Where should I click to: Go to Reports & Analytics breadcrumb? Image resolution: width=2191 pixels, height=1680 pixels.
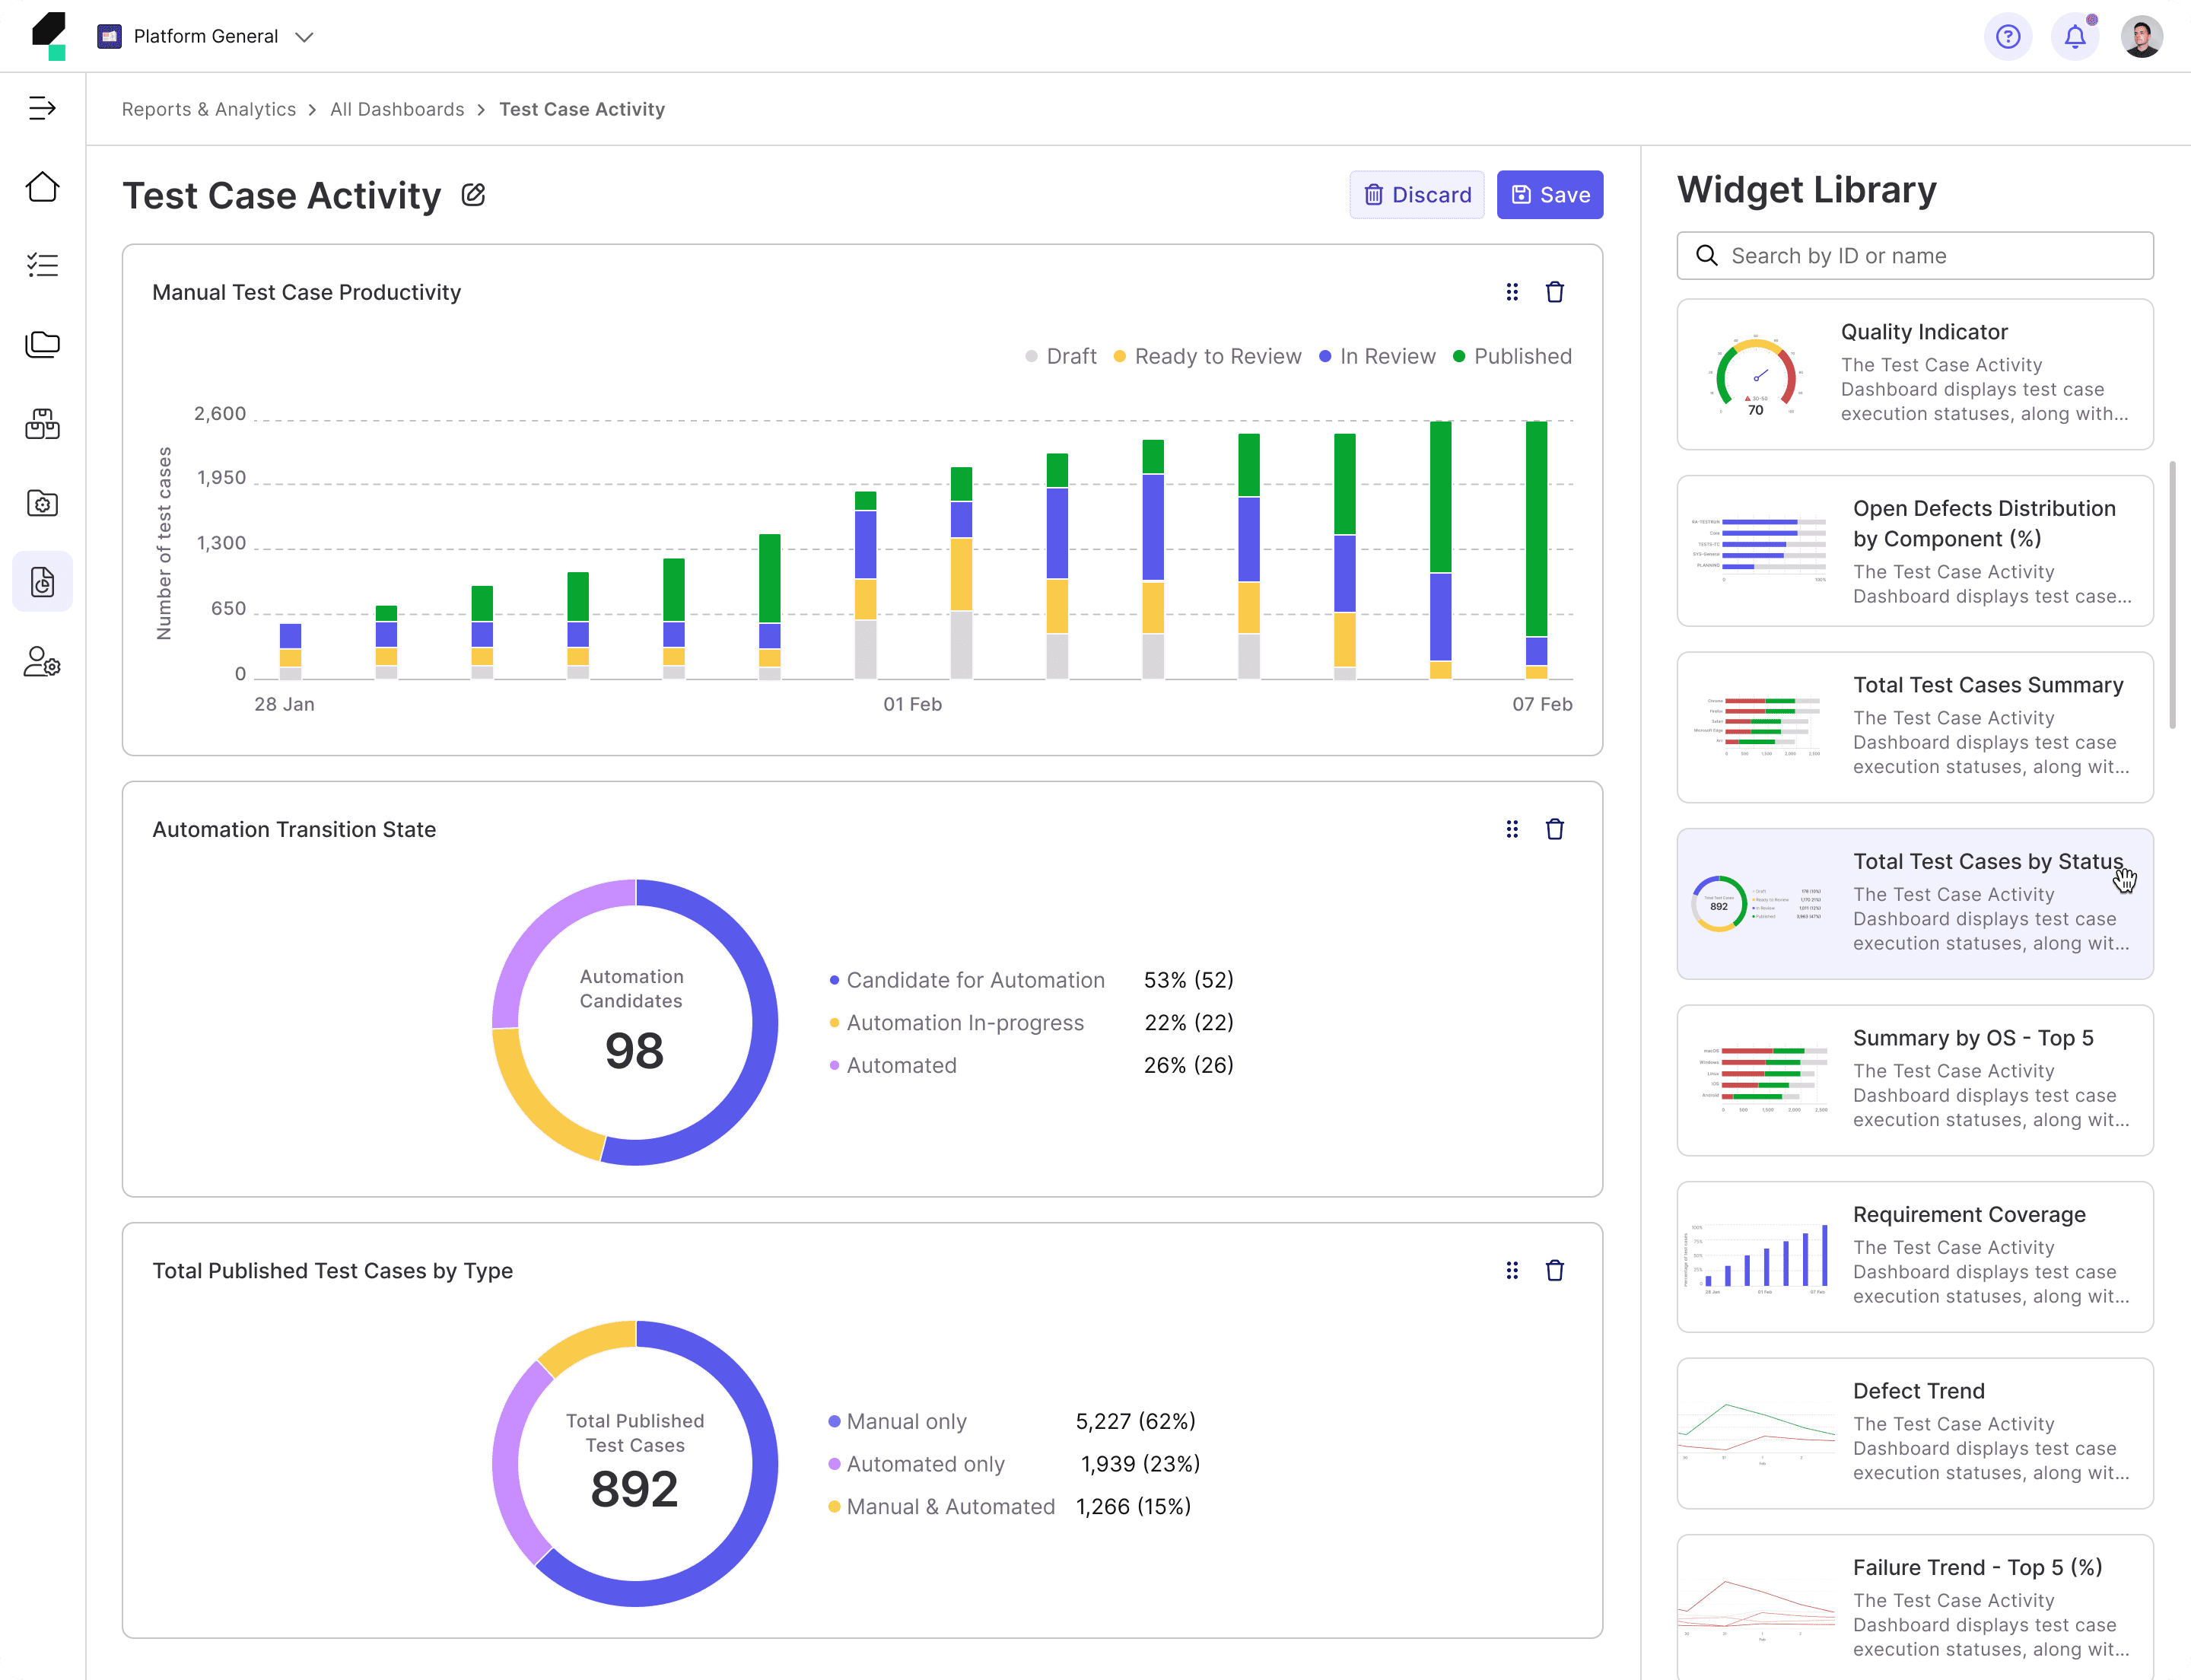(x=209, y=109)
